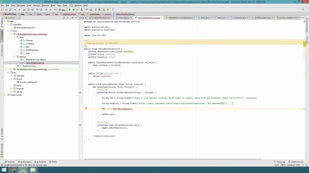Click the navigate Forward arrow icon

tap(50, 10)
